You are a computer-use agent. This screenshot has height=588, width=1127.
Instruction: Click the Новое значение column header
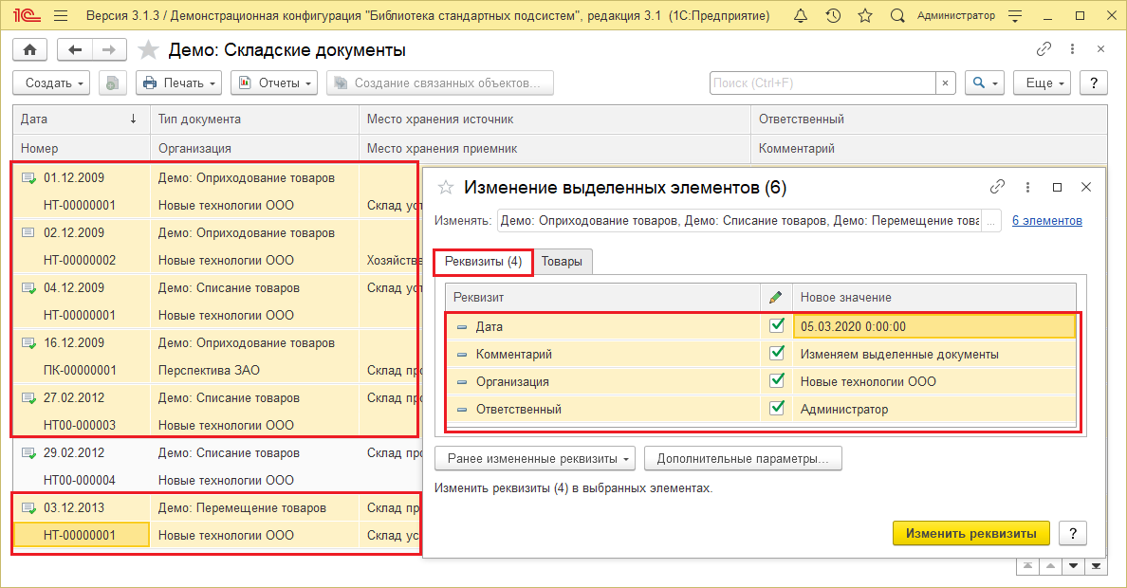934,297
